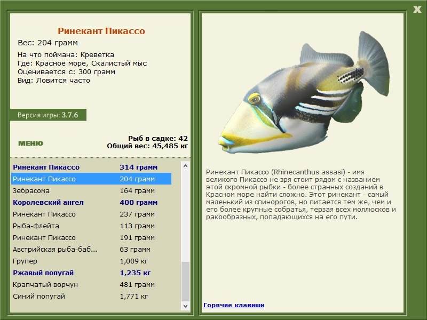Screen dimensions: 427x320
Task: Click the scroll up arrow of fish list
Action: [185, 166]
